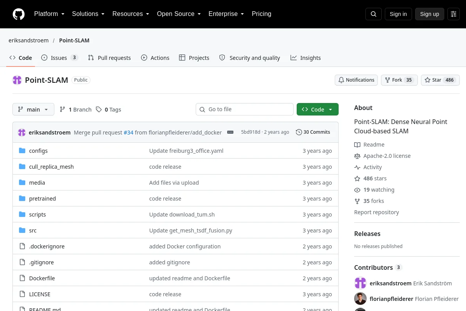Expand the Enterprise menu

[226, 14]
